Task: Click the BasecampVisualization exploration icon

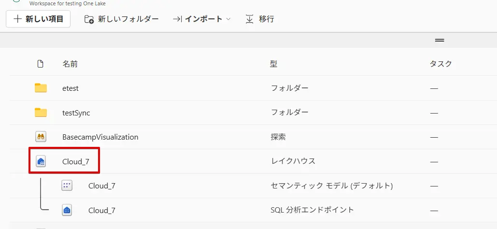Action: (41, 137)
